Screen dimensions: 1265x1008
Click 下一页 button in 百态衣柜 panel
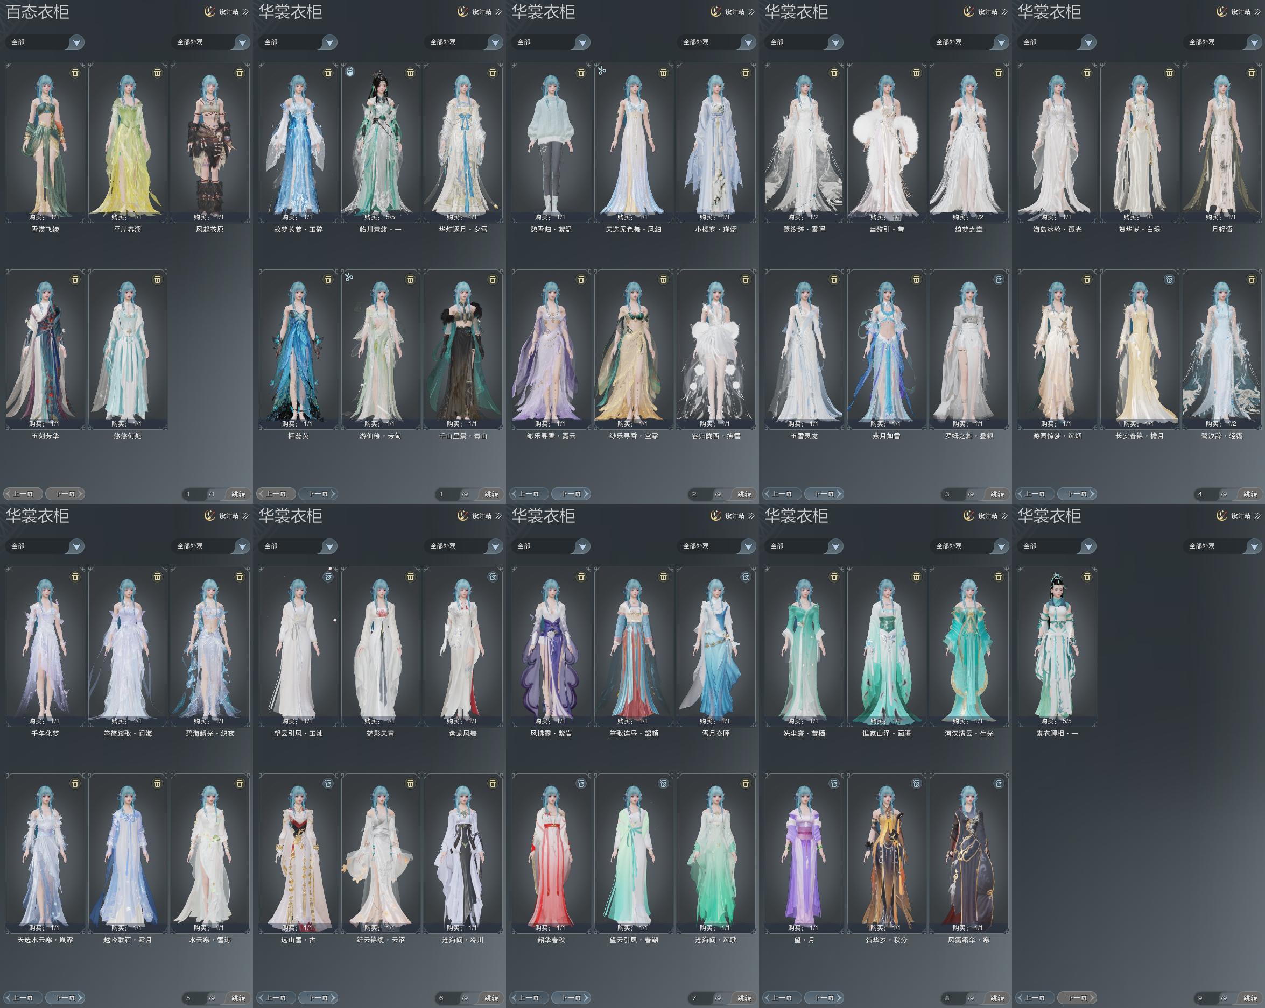click(x=65, y=494)
